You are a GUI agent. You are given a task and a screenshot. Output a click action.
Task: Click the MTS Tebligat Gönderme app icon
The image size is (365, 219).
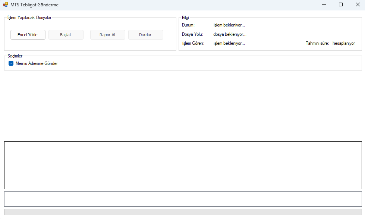(6, 4)
